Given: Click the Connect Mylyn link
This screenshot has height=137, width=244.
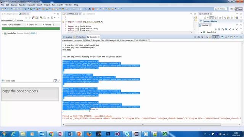Looking at the screenshot, I should [210, 21].
